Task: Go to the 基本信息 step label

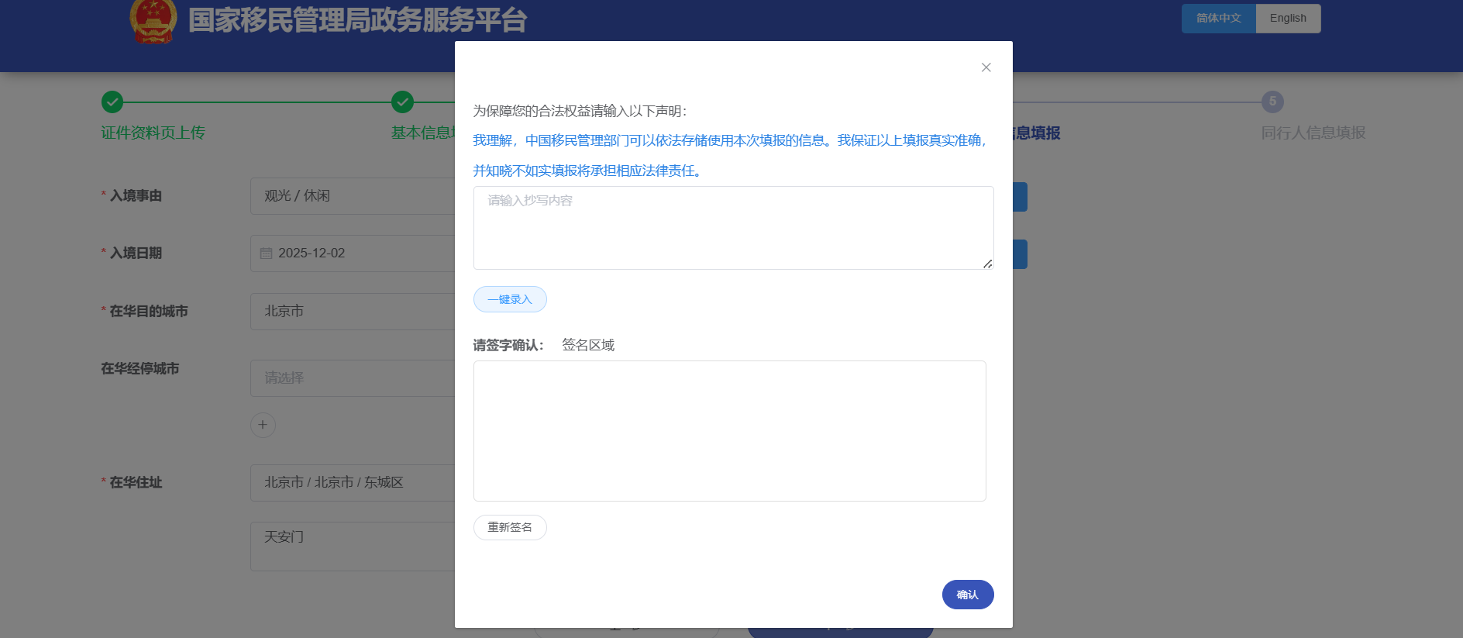Action: [x=423, y=133]
